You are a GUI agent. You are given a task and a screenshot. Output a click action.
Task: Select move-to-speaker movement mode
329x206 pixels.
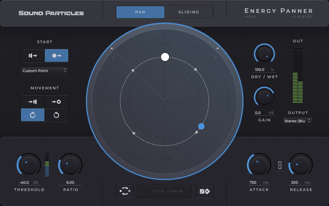[x=33, y=102]
